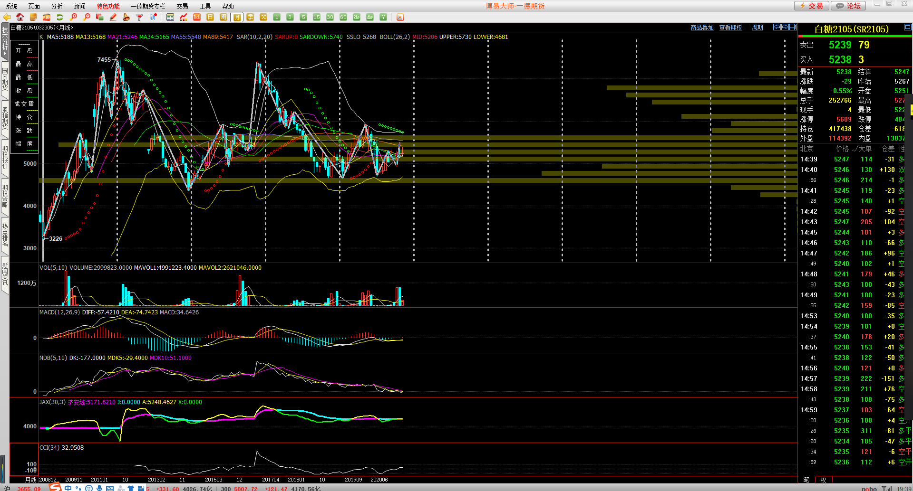
Task: Switch to the Tick chart icon
Action: 197,17
